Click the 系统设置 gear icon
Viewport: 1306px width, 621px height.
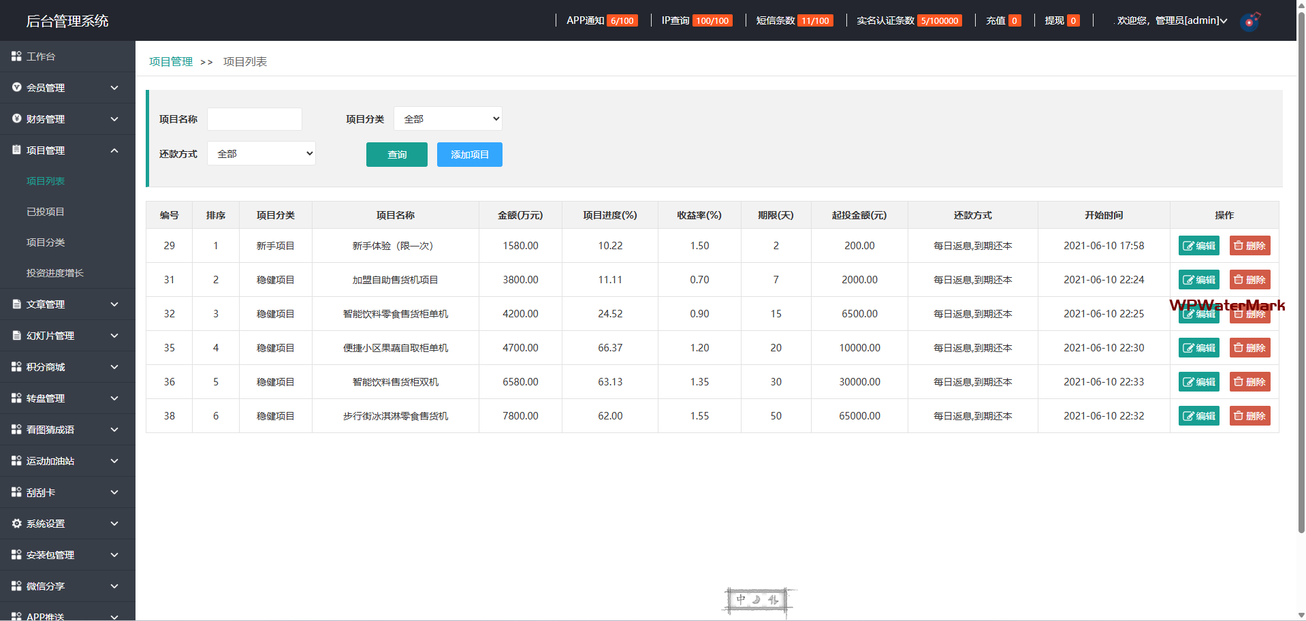click(x=16, y=524)
